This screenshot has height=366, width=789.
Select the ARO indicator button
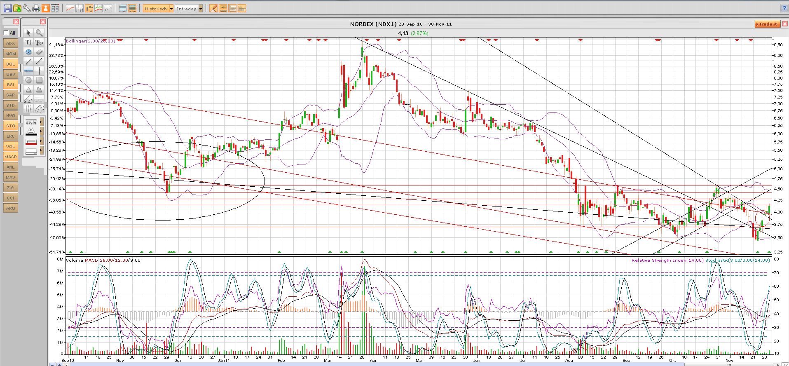coord(11,208)
